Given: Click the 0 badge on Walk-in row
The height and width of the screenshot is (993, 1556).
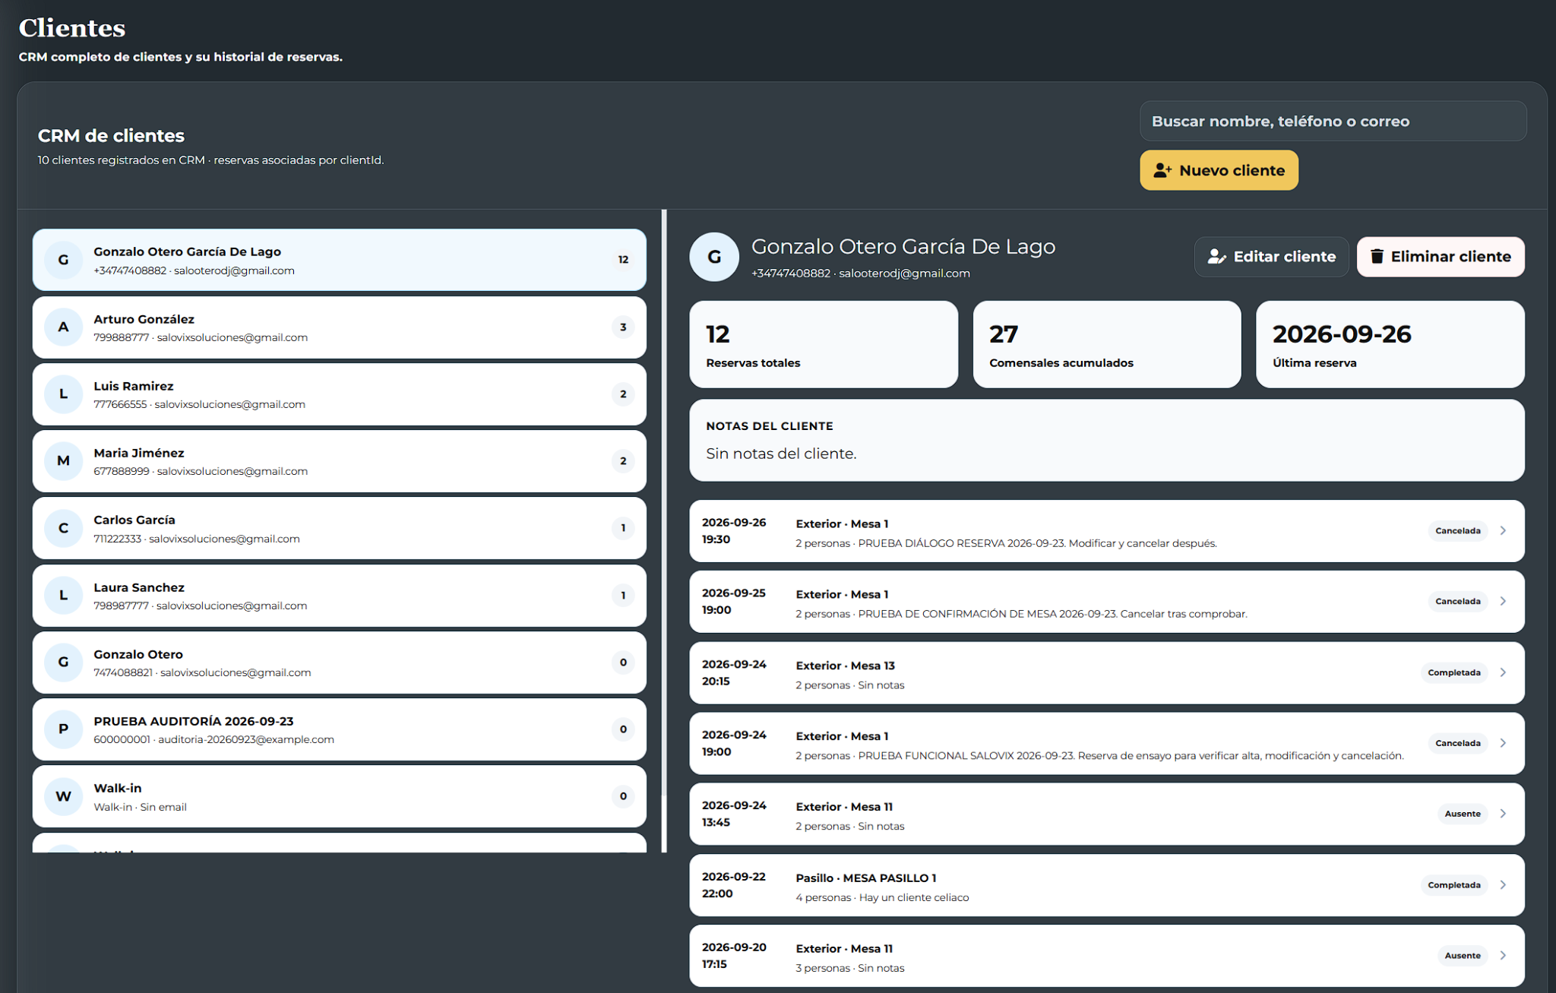Looking at the screenshot, I should 623,796.
